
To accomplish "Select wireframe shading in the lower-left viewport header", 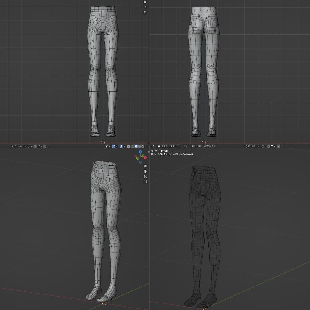I will tap(133, 146).
